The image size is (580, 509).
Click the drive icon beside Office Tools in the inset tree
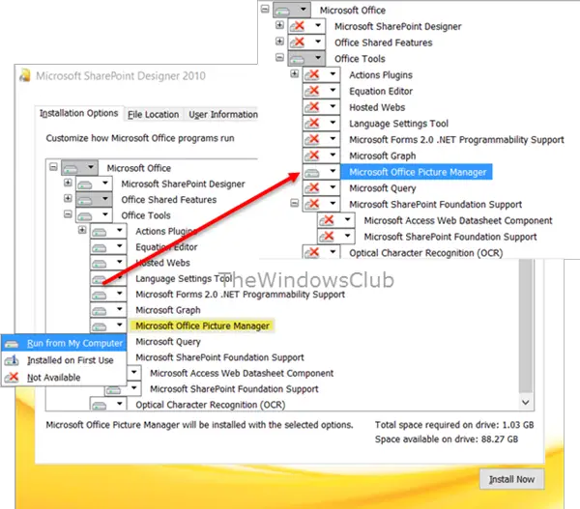coord(298,59)
